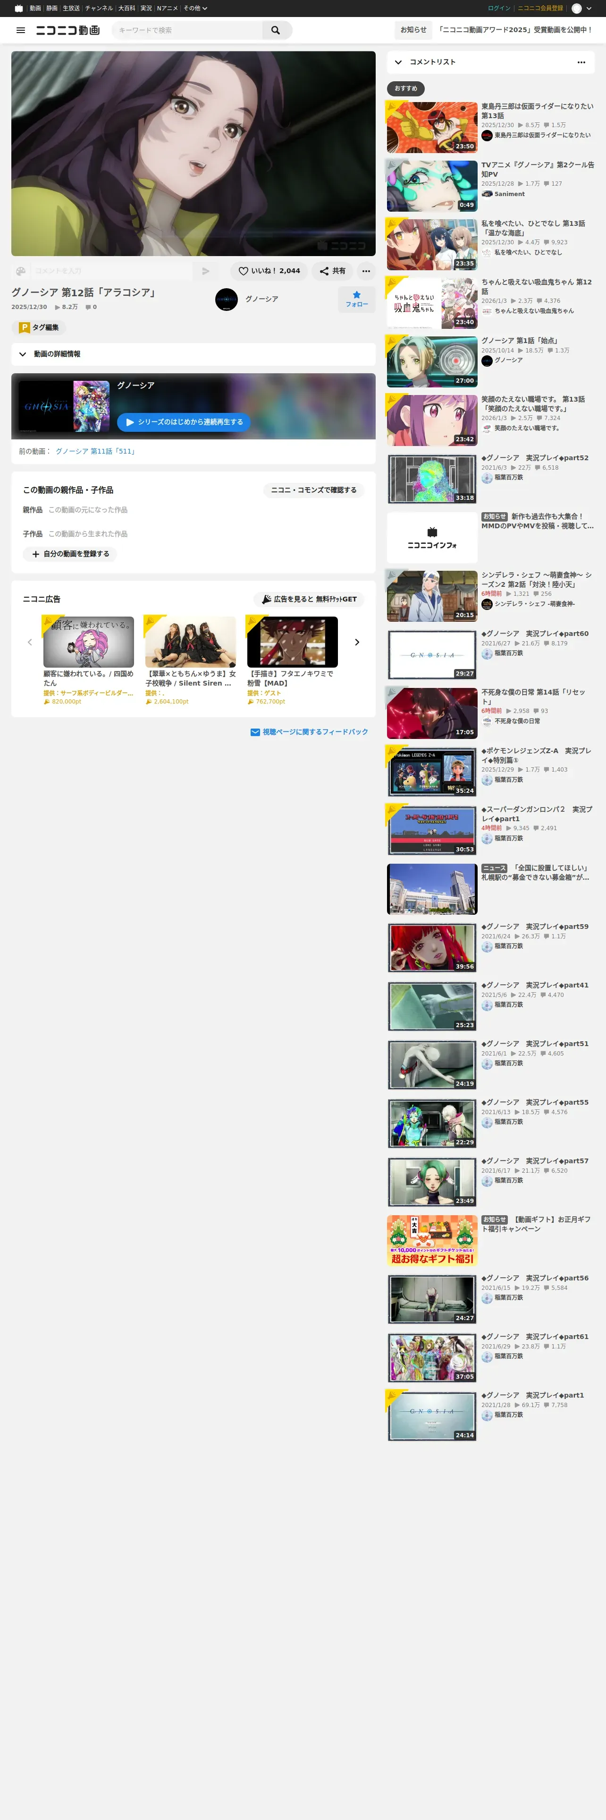
Task: Click the Niconico TV icon in top bar
Action: [18, 9]
